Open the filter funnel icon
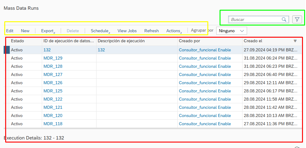 297,19
